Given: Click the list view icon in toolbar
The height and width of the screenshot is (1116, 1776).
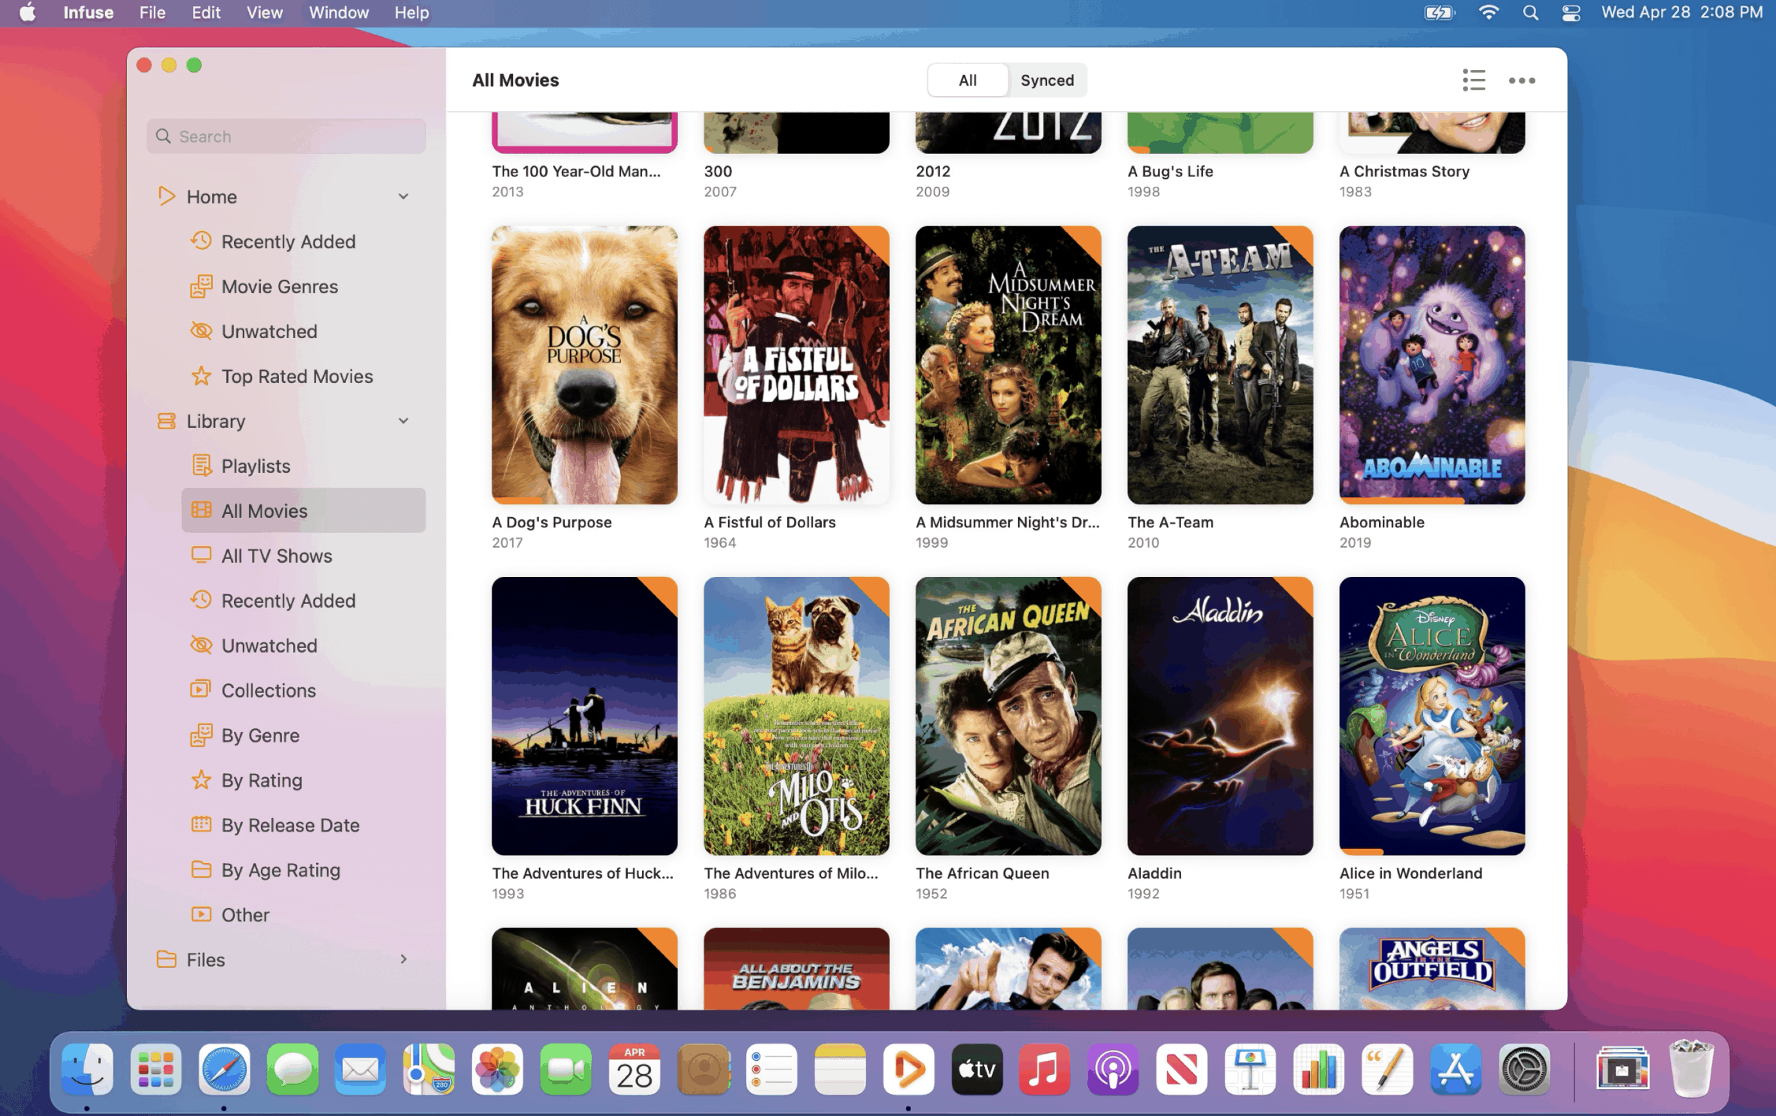Looking at the screenshot, I should pos(1474,80).
